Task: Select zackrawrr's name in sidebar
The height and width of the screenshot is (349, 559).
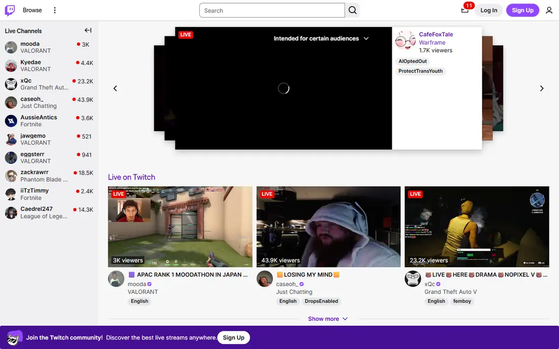Action: pyautogui.click(x=34, y=172)
